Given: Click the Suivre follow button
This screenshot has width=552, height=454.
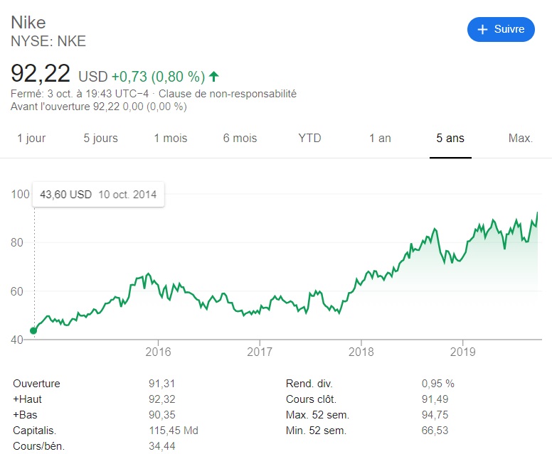Looking at the screenshot, I should click(501, 29).
